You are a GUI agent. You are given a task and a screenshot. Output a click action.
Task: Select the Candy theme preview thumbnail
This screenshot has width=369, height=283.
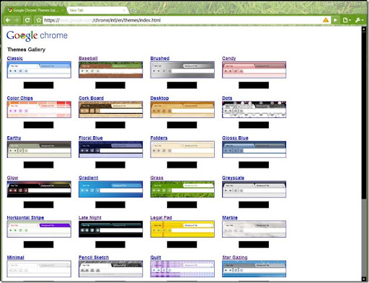pos(254,70)
